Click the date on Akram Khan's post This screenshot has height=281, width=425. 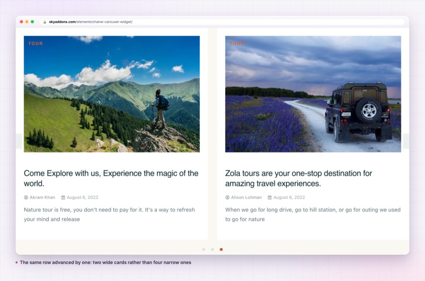[x=83, y=198]
